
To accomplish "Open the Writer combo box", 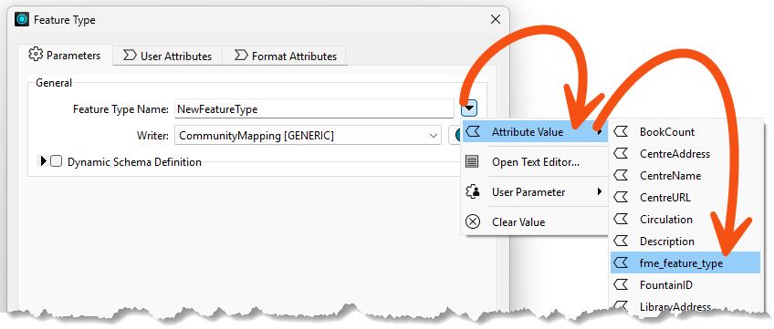I will (308, 135).
